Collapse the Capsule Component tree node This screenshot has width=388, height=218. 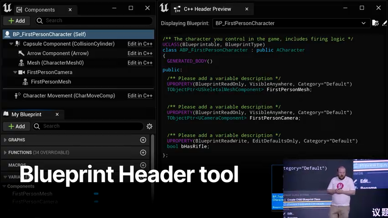coord(11,44)
